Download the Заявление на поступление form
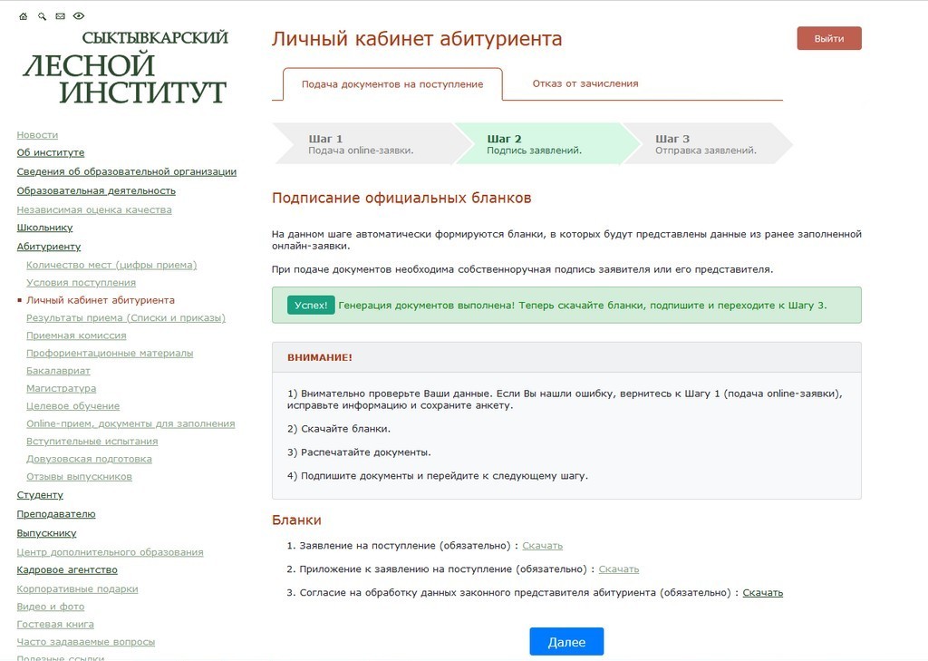Screen dimensions: 928x661 pos(542,546)
